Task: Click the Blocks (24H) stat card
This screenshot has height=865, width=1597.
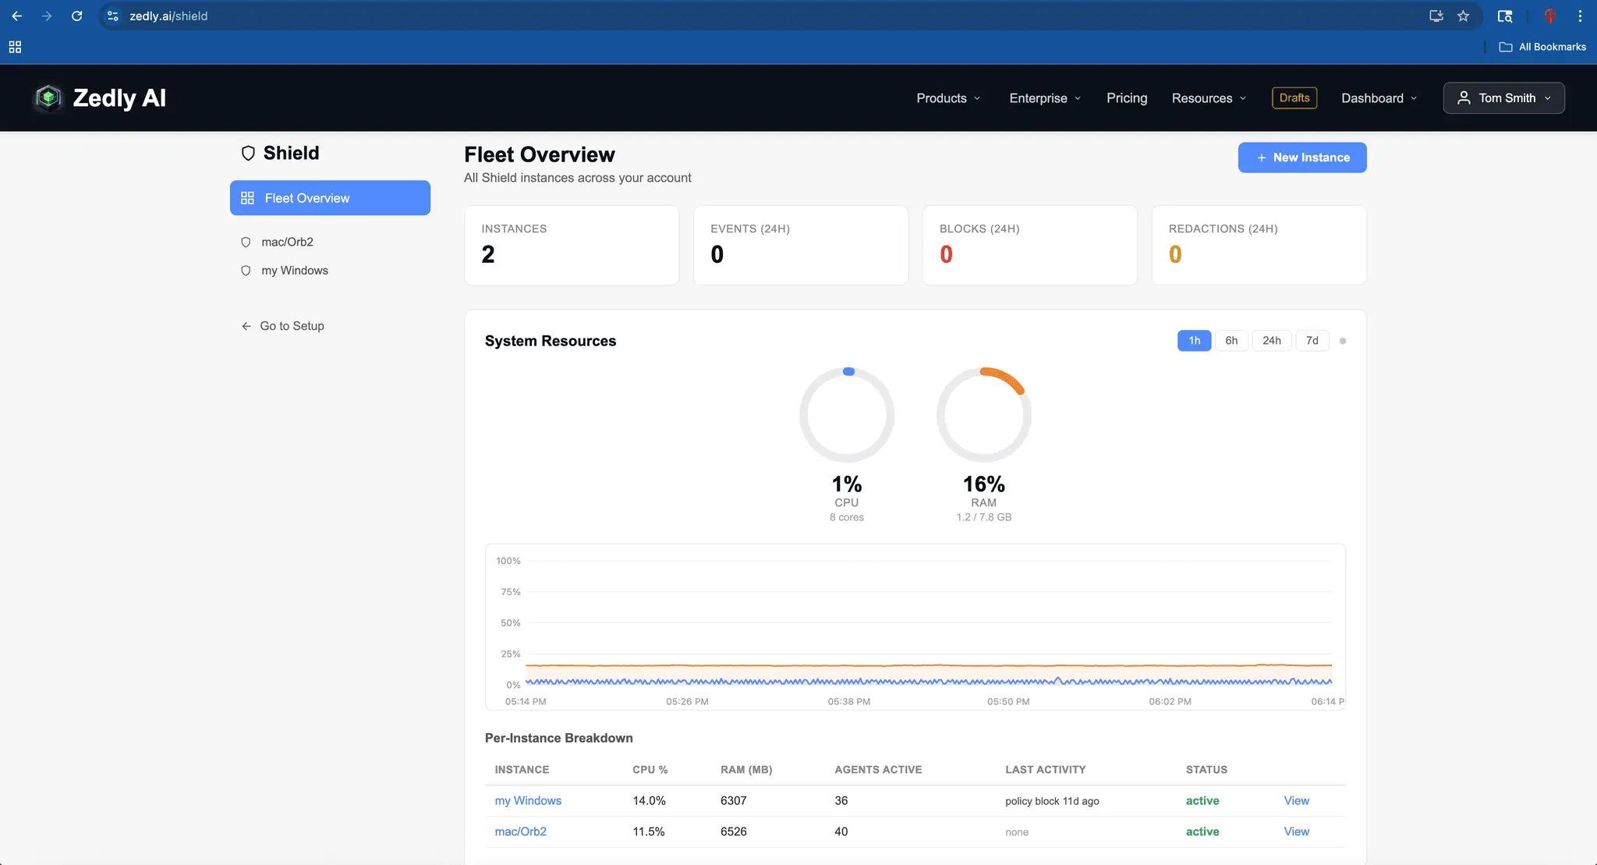Action: [x=1029, y=245]
